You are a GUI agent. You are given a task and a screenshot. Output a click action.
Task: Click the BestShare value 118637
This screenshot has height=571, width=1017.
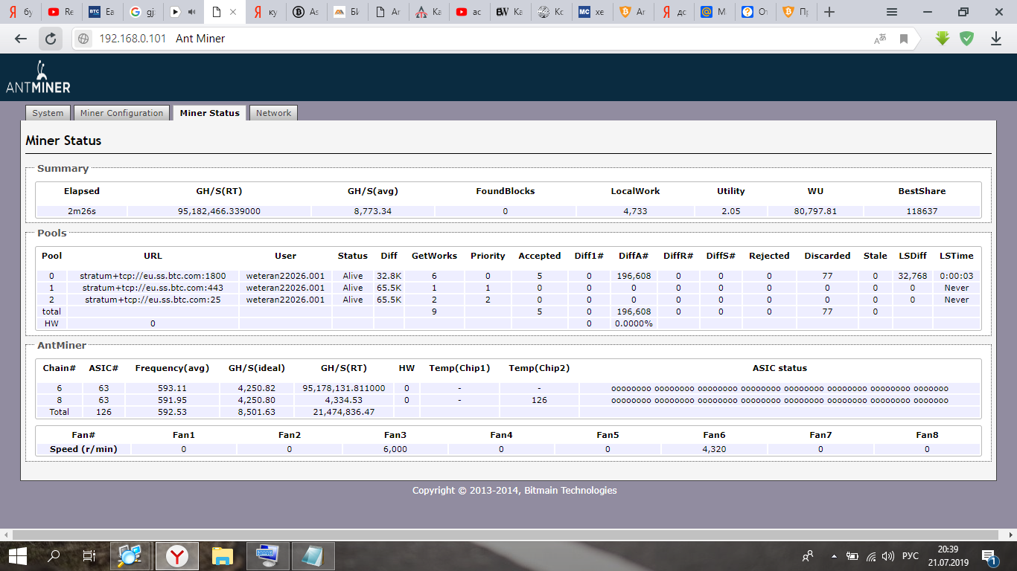922,211
